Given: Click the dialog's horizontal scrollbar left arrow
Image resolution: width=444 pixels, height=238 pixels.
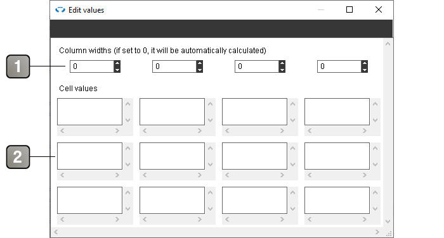Looking at the screenshot, I should point(56,232).
